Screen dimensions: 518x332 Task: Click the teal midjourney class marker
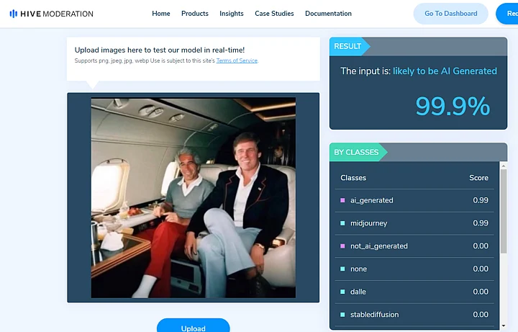[342, 223]
